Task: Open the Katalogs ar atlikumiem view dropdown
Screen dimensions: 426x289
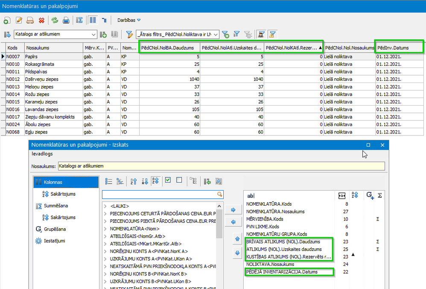Action: tap(94, 34)
